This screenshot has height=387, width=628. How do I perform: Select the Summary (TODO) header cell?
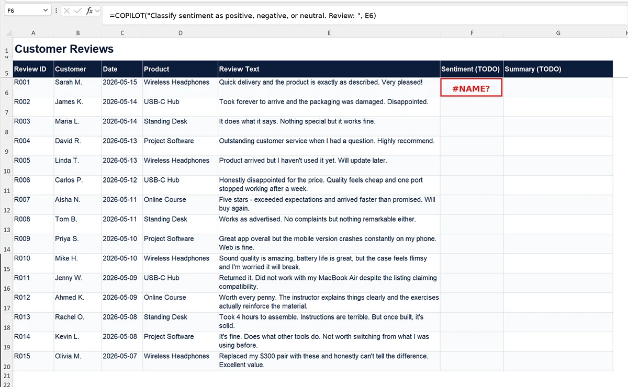click(558, 69)
